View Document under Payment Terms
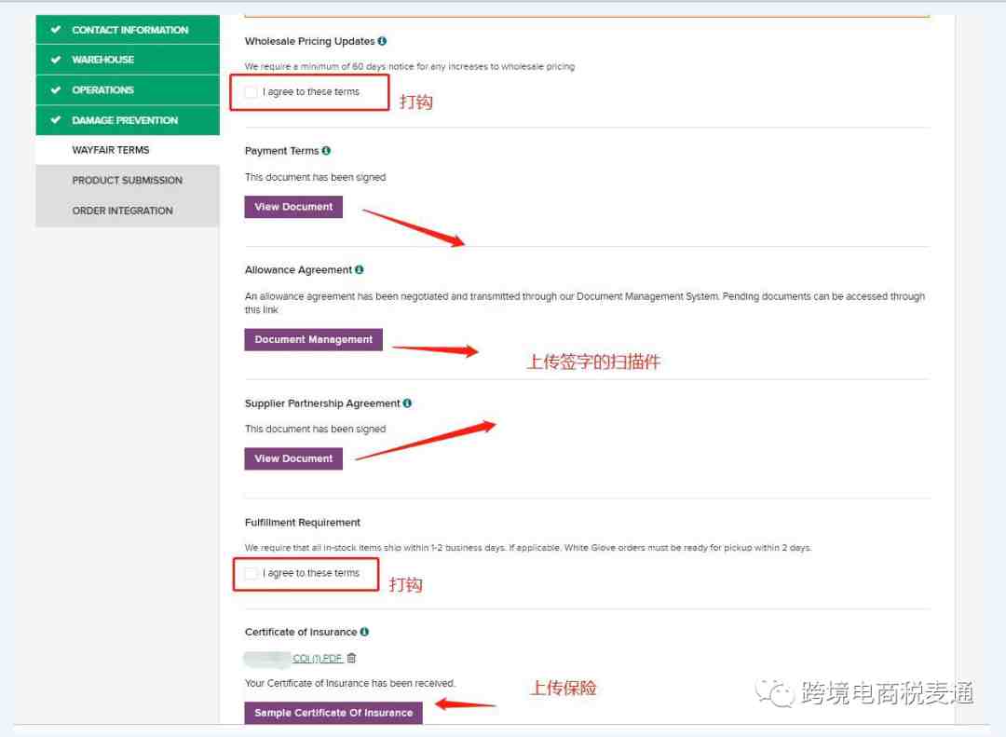 coord(293,207)
